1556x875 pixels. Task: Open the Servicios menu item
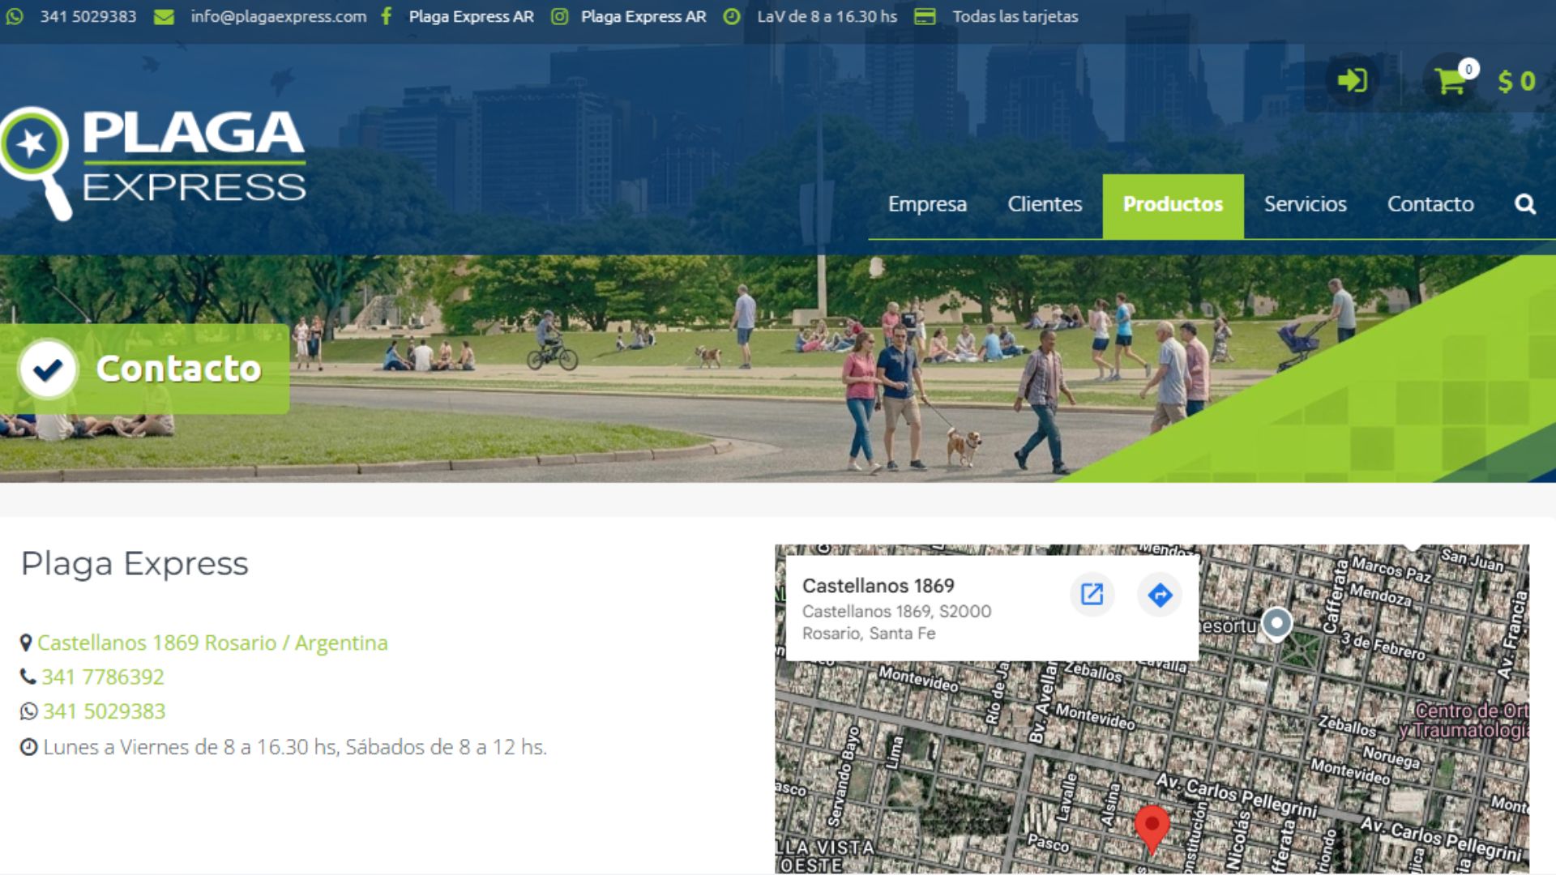[1305, 204]
